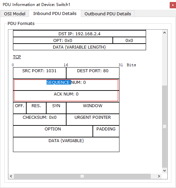The width and height of the screenshot is (176, 188).
Task: Click the ACK NUM: 0 field
Action: click(66, 96)
